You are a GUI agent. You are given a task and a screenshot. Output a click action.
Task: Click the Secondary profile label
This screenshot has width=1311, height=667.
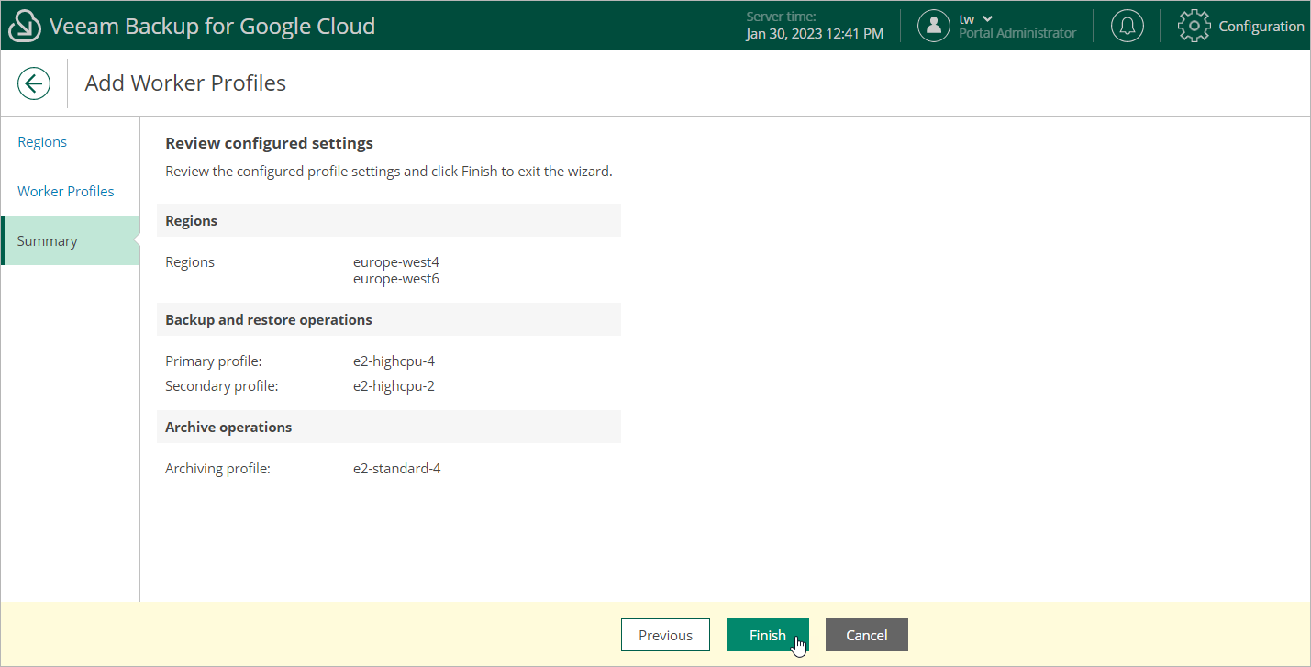(221, 386)
